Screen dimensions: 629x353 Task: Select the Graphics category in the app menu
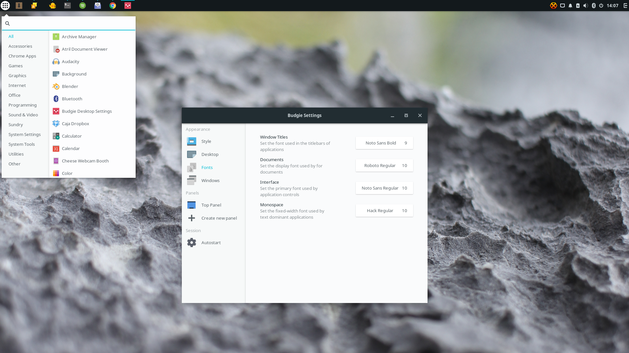click(x=17, y=76)
